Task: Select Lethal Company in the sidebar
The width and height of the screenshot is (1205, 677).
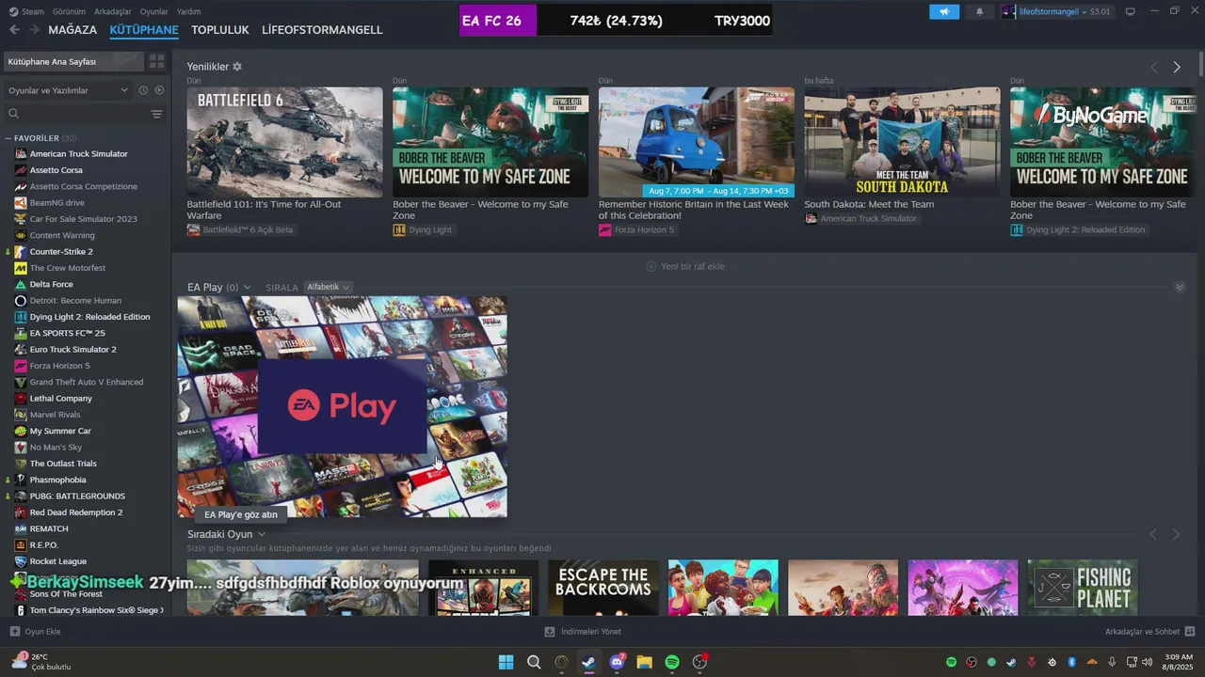Action: 61,398
